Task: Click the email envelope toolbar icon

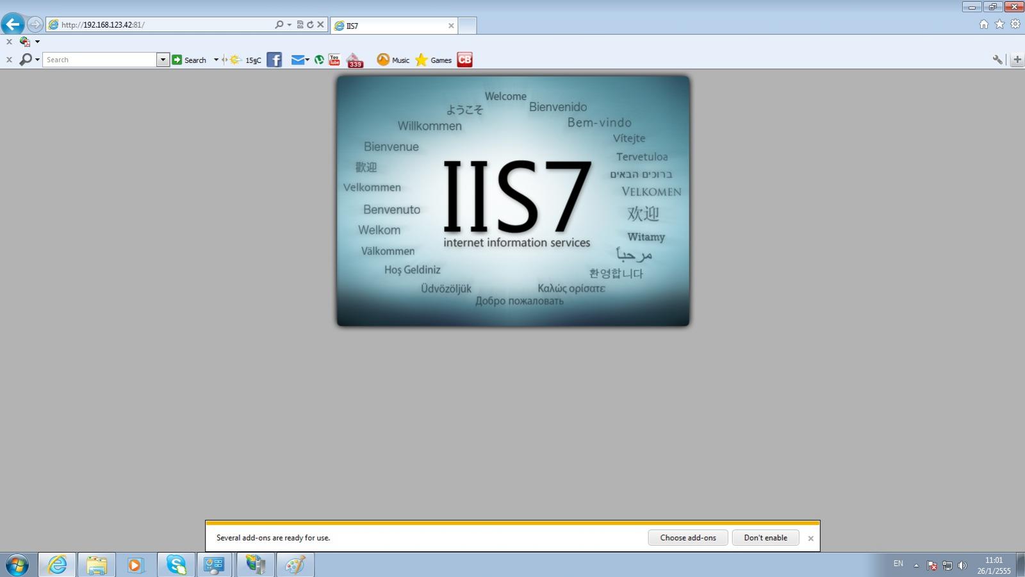Action: pyautogui.click(x=297, y=60)
